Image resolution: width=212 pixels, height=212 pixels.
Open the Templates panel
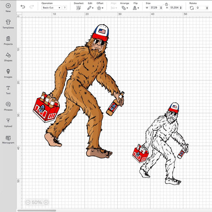coord(8,24)
